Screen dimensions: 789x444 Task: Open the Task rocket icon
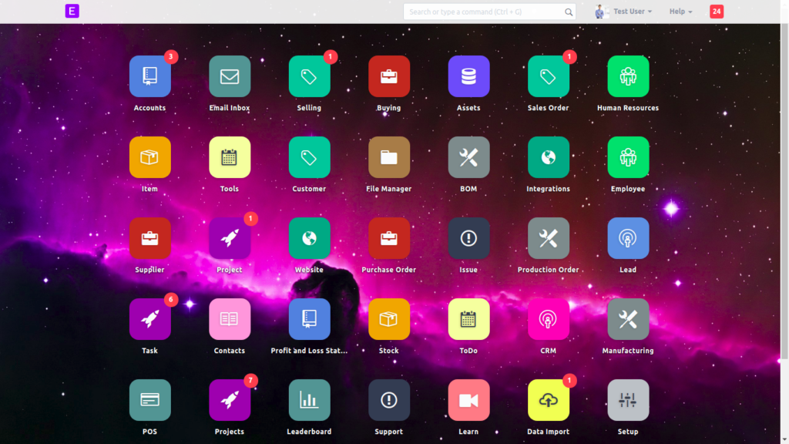(x=149, y=319)
